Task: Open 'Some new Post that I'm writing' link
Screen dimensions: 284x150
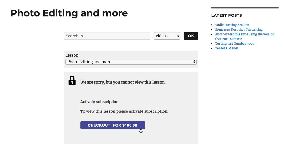Action: click(239, 30)
